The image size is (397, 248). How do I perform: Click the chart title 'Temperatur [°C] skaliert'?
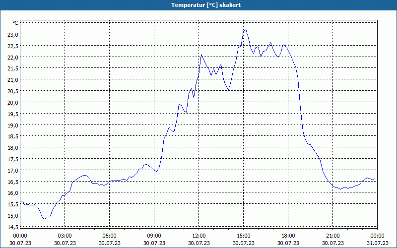[206, 5]
